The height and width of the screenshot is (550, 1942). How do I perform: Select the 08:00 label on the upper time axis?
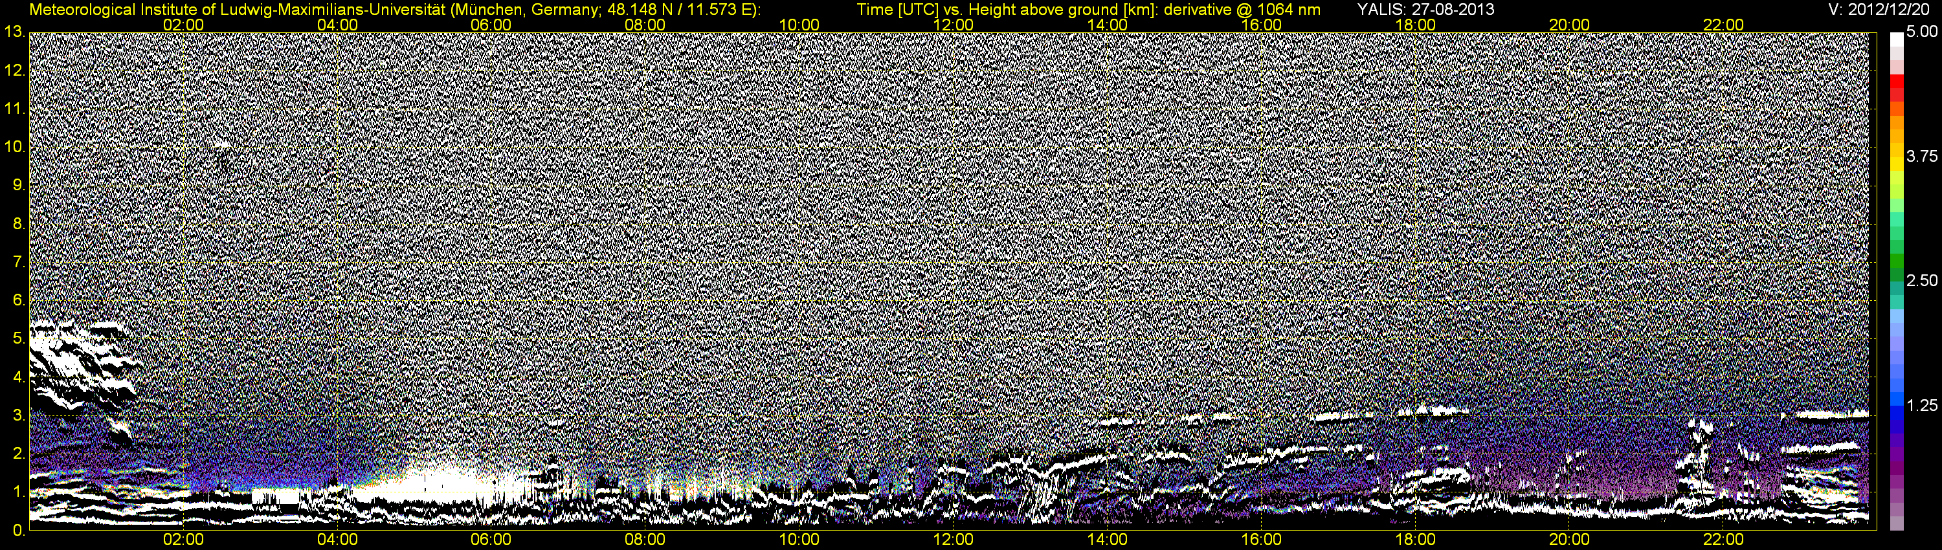(645, 25)
